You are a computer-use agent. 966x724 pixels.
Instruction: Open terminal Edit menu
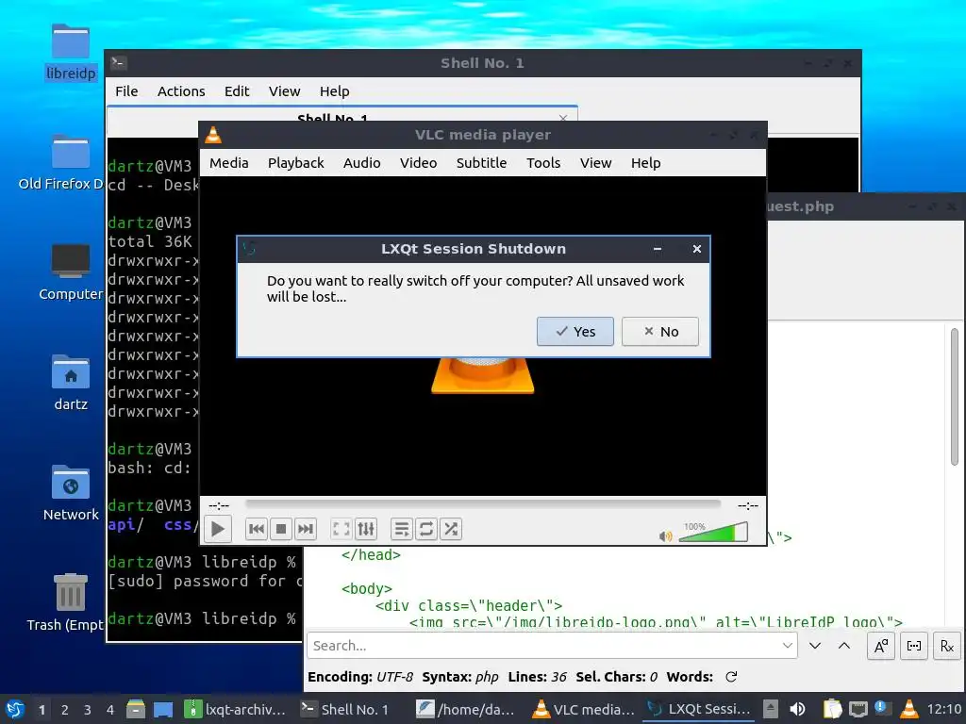coord(237,91)
